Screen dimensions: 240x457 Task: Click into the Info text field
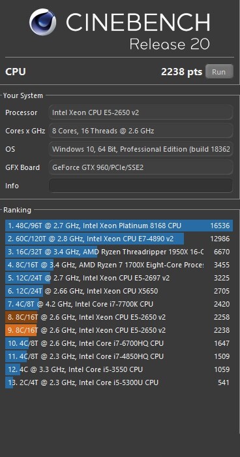[141, 186]
